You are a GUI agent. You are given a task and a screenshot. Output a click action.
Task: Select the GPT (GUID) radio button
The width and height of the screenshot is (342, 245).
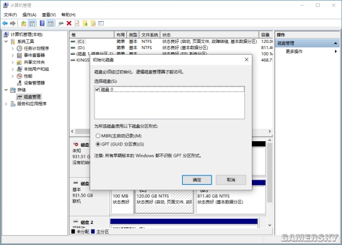[x=98, y=144]
